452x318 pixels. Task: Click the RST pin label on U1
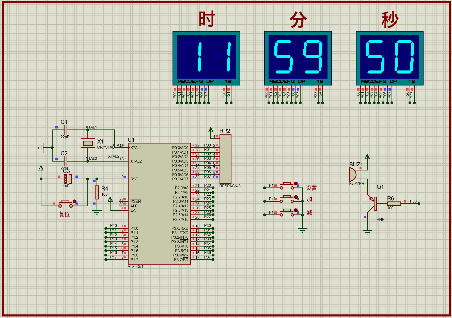[134, 179]
